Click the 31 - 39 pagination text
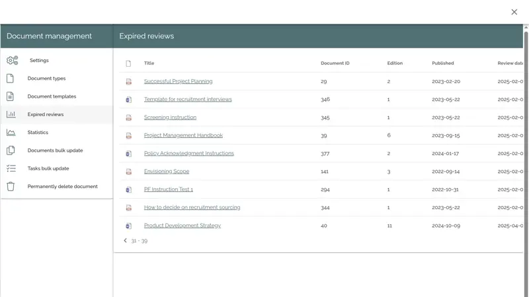 (140, 241)
